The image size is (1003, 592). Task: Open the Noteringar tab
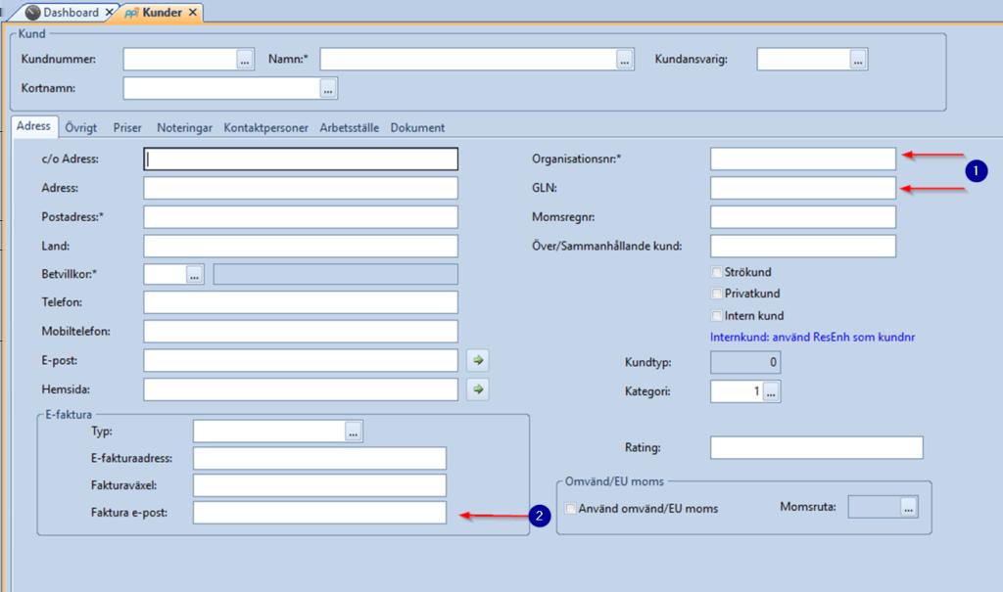(184, 128)
